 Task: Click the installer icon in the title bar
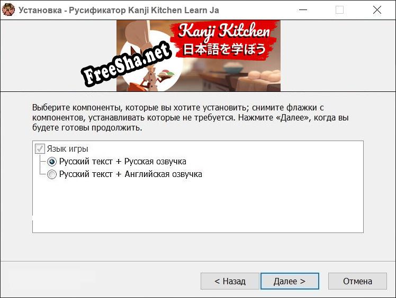(9, 10)
